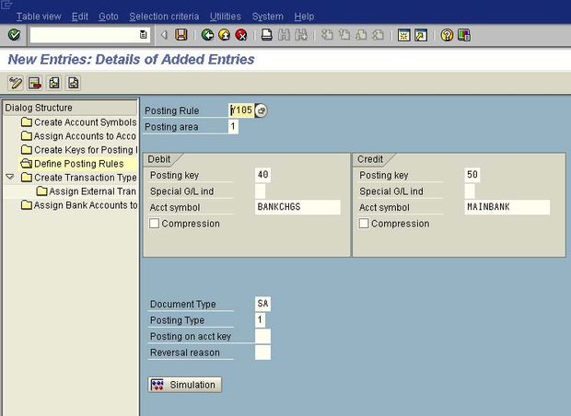Viewport: 571px width, 416px height.
Task: Click the Last Page icon
Action: pos(378,35)
